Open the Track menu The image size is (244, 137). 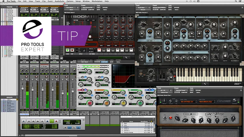[x=37, y=1]
